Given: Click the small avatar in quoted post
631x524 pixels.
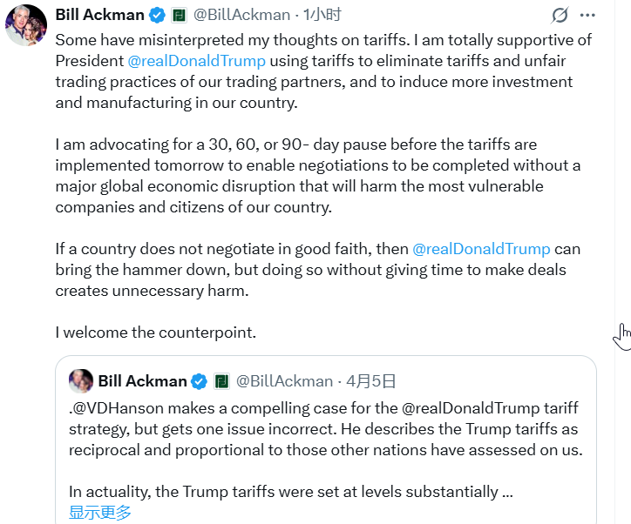Looking at the screenshot, I should pyautogui.click(x=82, y=381).
